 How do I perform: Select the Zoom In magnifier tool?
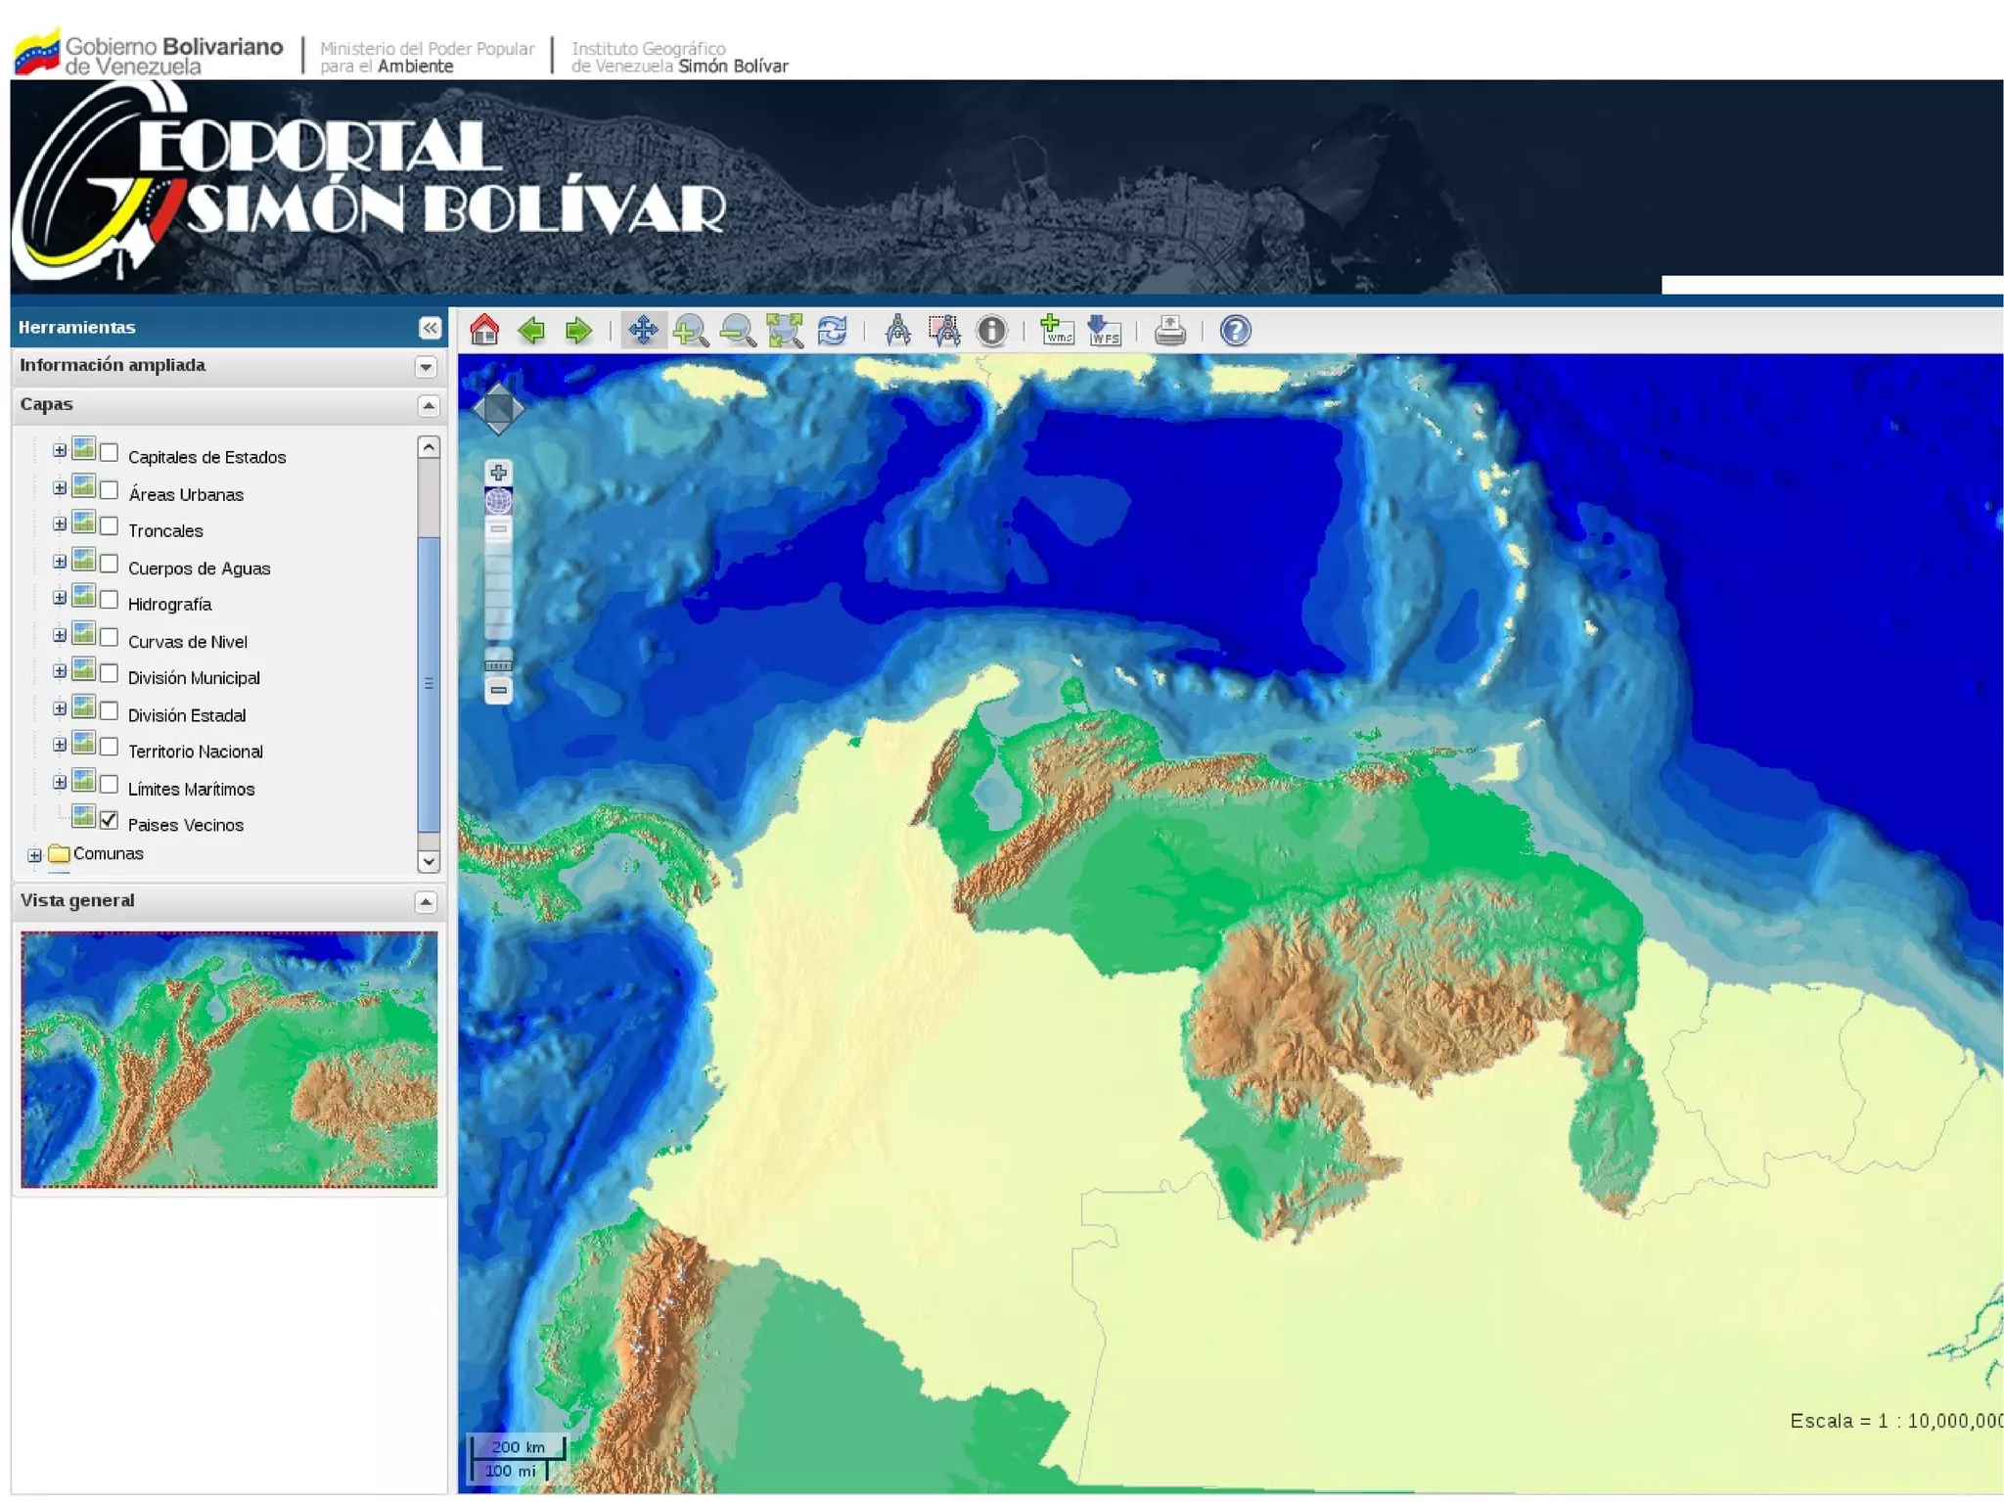coord(691,331)
